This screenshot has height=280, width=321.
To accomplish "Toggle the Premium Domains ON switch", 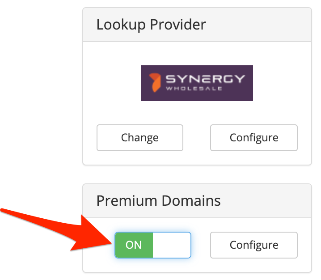I will pyautogui.click(x=152, y=245).
